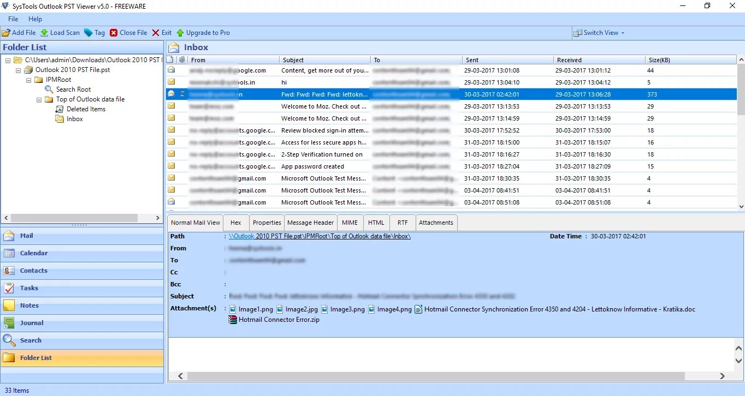Screen dimensions: 745x396
Task: Click the Tag toolbar icon
Action: [x=88, y=33]
